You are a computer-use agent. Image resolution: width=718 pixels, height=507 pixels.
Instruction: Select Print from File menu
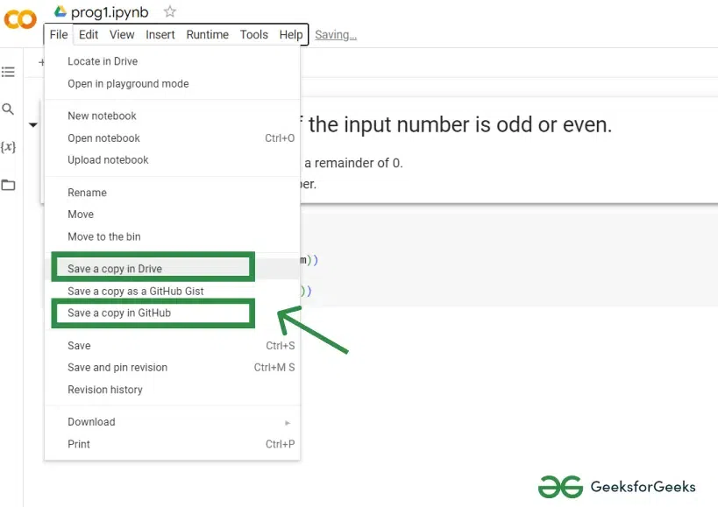pyautogui.click(x=172, y=444)
